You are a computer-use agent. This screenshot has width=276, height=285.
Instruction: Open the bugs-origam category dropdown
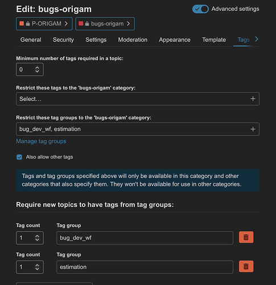coord(105,24)
